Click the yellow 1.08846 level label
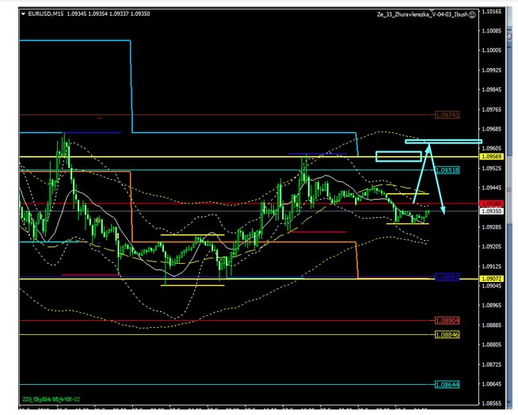518x415 pixels. (x=447, y=335)
